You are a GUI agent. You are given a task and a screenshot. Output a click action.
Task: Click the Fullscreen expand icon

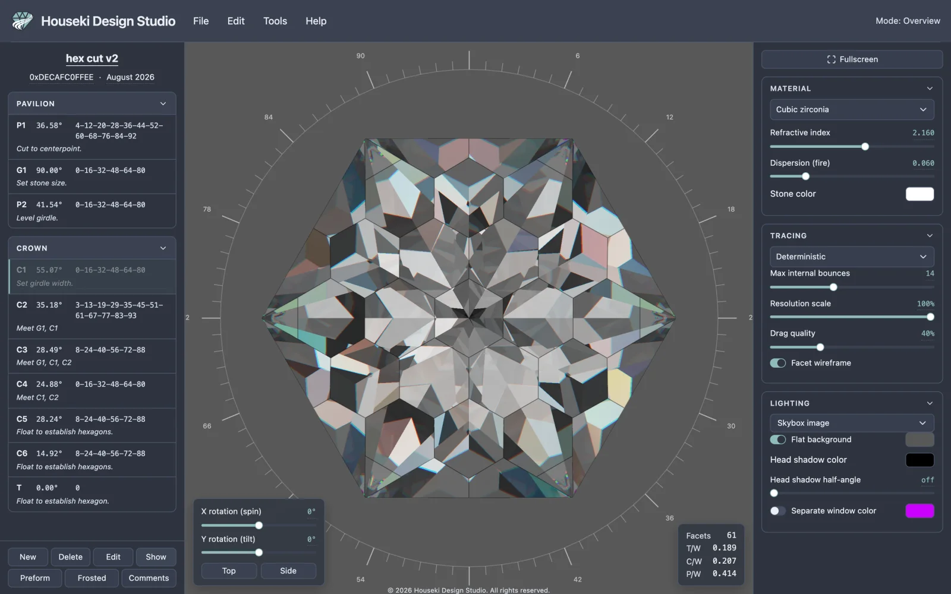tap(831, 59)
